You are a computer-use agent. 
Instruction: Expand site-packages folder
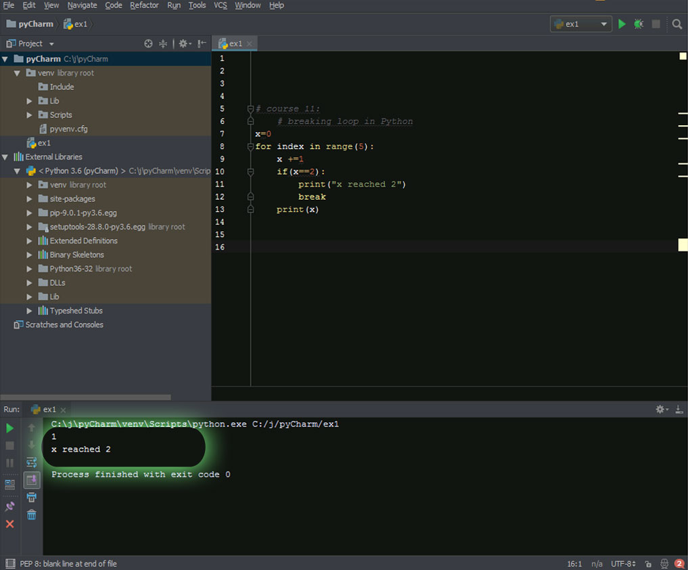pos(29,199)
